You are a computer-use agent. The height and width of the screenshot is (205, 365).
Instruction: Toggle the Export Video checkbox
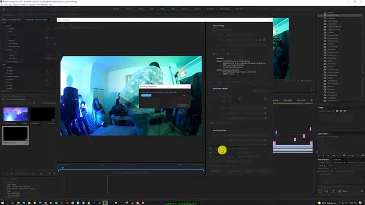click(x=214, y=54)
